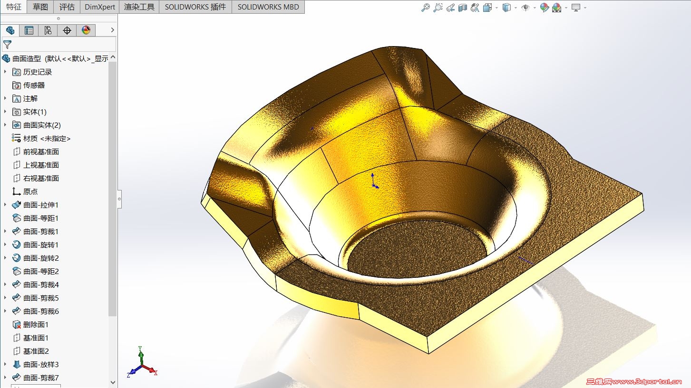The width and height of the screenshot is (691, 388).
Task: Open the 渲染工具 tab
Action: point(139,7)
